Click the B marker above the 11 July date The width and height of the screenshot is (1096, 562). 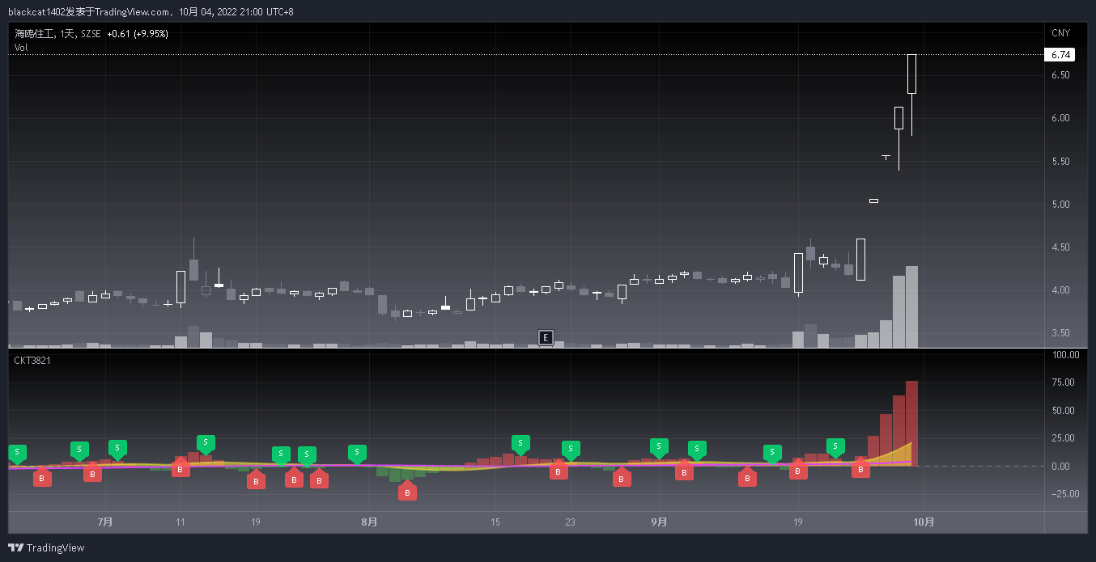181,467
